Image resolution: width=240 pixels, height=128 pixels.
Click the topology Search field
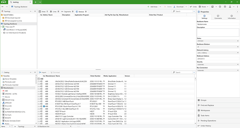coord(183,11)
